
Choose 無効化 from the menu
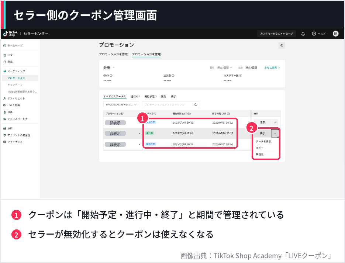(x=260, y=154)
